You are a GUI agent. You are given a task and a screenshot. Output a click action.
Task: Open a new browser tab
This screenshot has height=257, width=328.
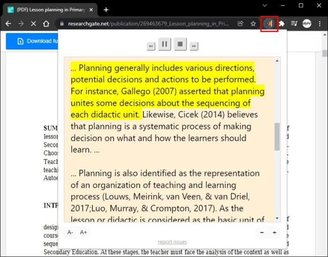click(106, 10)
